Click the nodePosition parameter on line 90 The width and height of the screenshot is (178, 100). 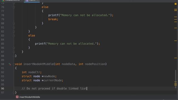click(95, 64)
